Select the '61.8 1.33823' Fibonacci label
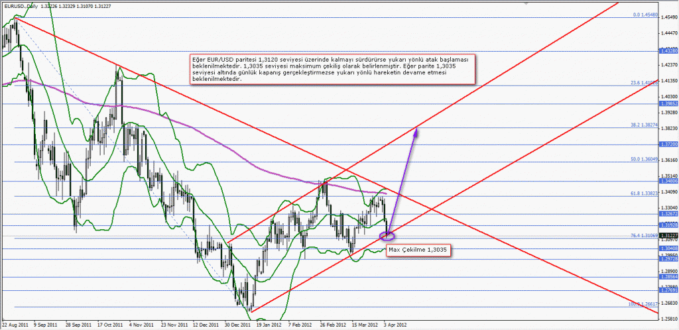Viewport: 679px width, 330px height. 645,193
